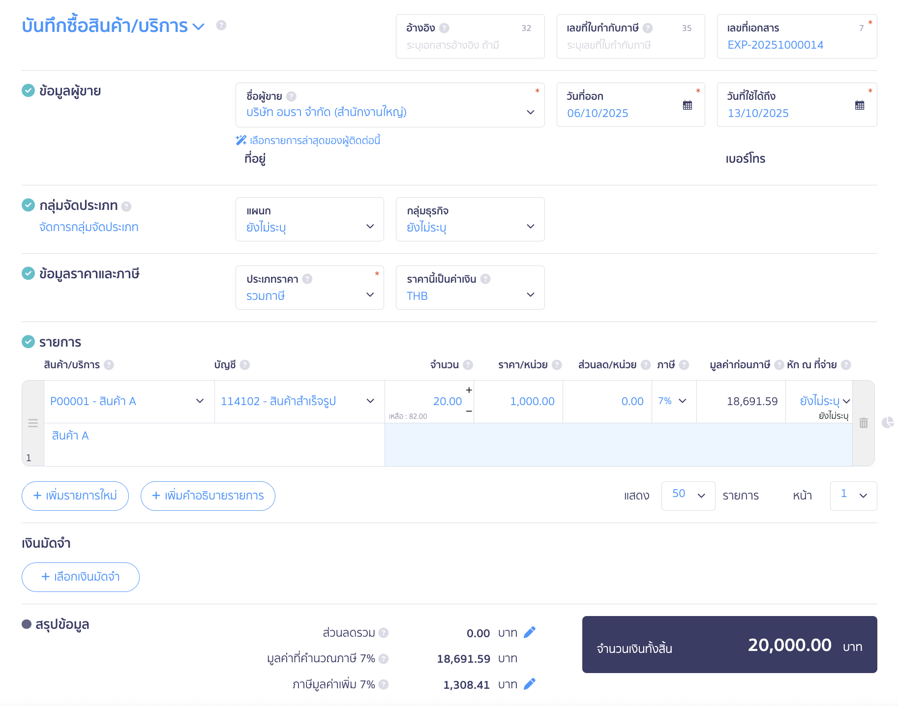This screenshot has height=706, width=898.
Task: Open the บันทึกซื้อสินค้า/บริการ document type menu
Action: (199, 26)
